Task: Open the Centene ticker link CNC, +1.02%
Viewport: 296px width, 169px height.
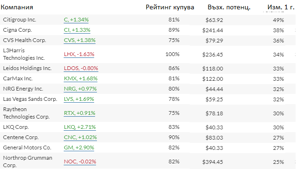Action: (80, 137)
